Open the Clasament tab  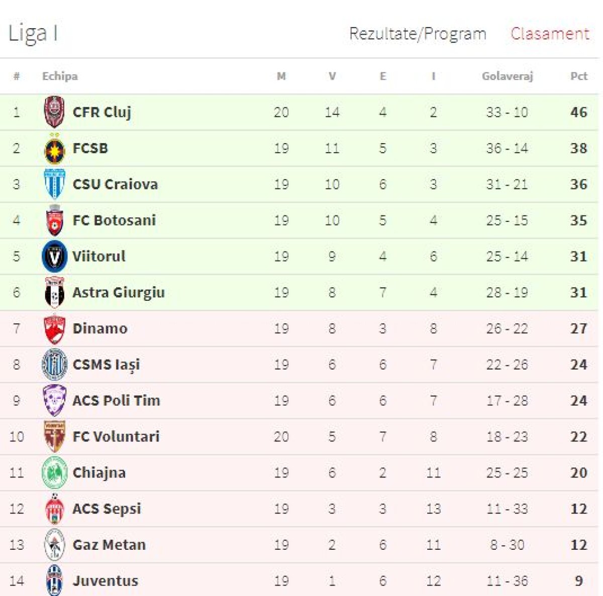click(550, 34)
